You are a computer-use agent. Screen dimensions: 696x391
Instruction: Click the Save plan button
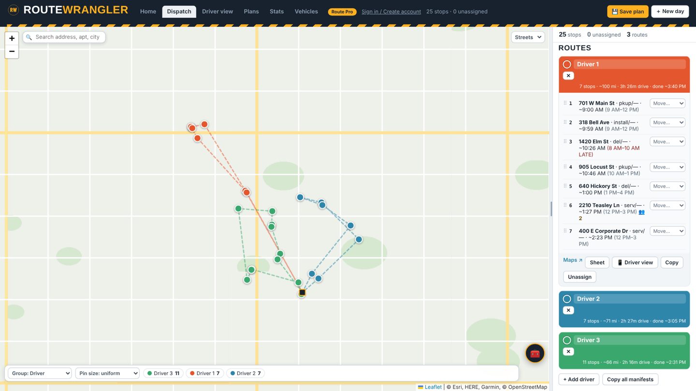tap(628, 12)
